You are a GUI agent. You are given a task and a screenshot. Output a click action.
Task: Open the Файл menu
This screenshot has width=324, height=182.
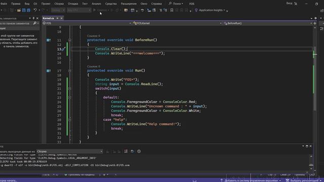[4, 4]
